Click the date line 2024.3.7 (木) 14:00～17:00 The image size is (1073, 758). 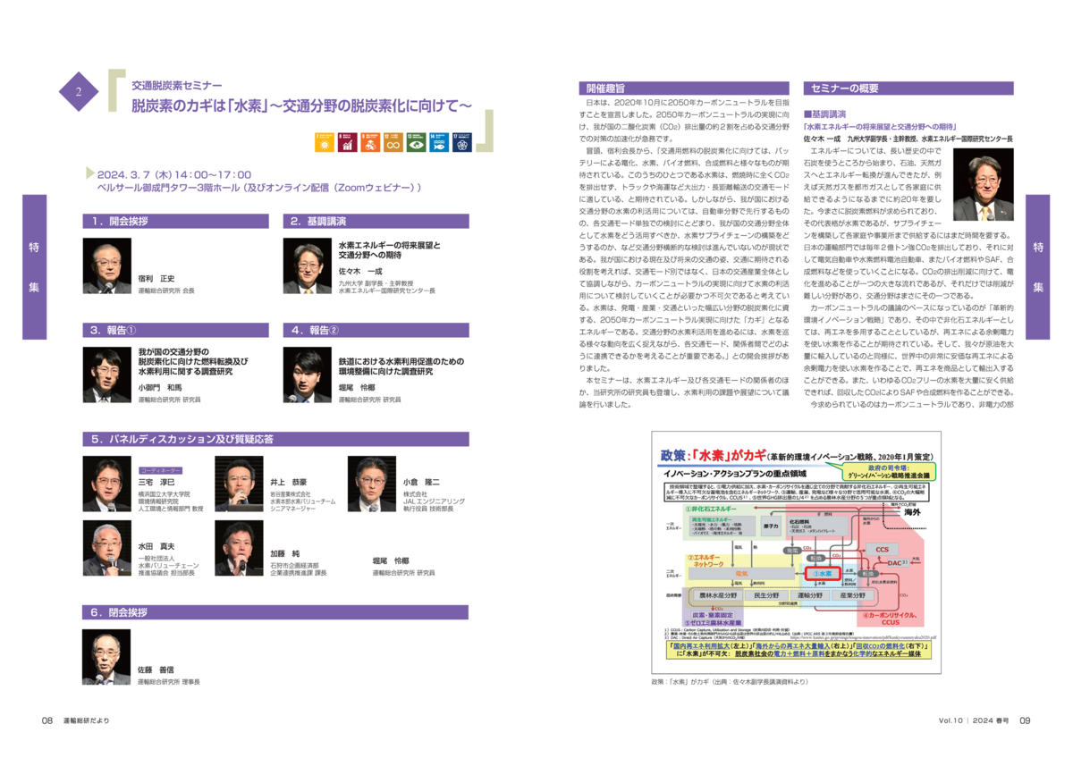click(174, 175)
